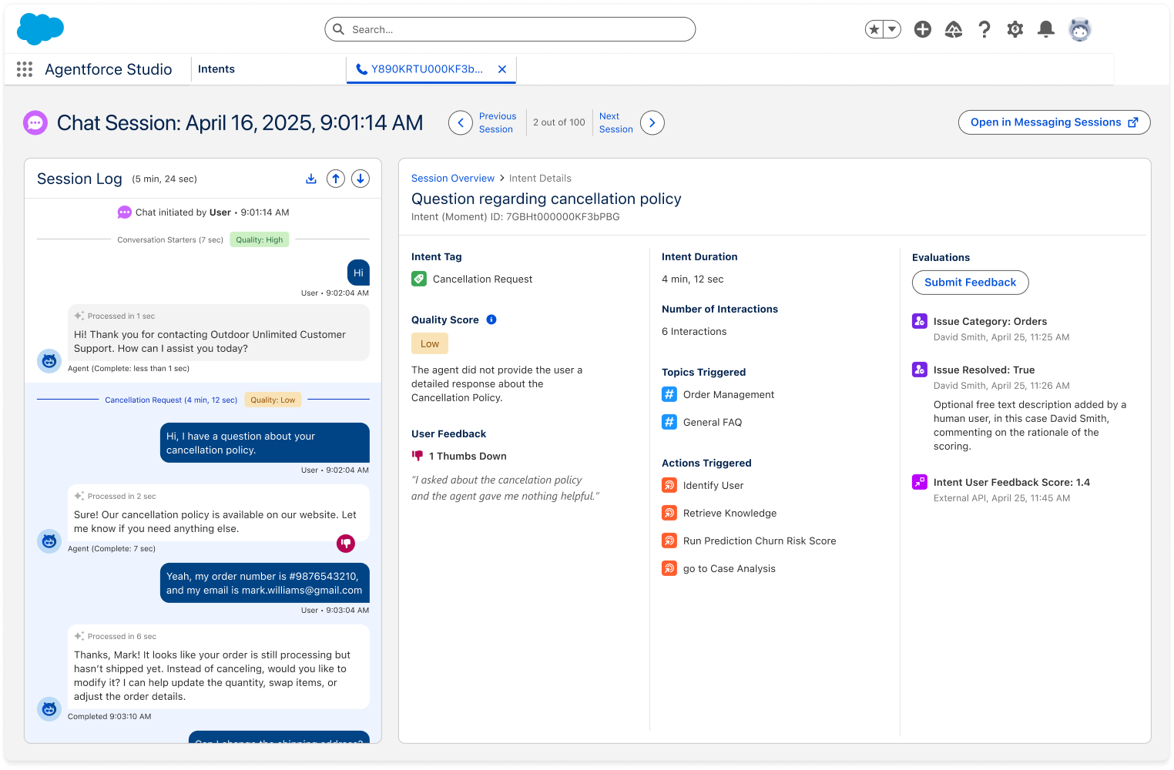Click the Previous Session link text
This screenshot has width=1174, height=770.
(x=498, y=122)
